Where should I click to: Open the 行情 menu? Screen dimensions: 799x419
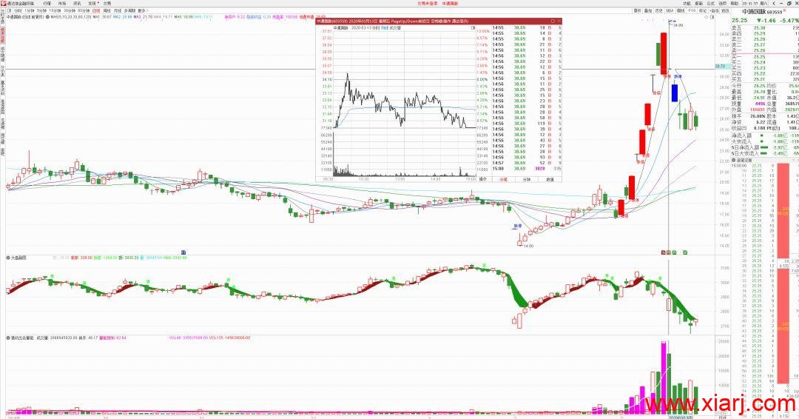point(47,3)
